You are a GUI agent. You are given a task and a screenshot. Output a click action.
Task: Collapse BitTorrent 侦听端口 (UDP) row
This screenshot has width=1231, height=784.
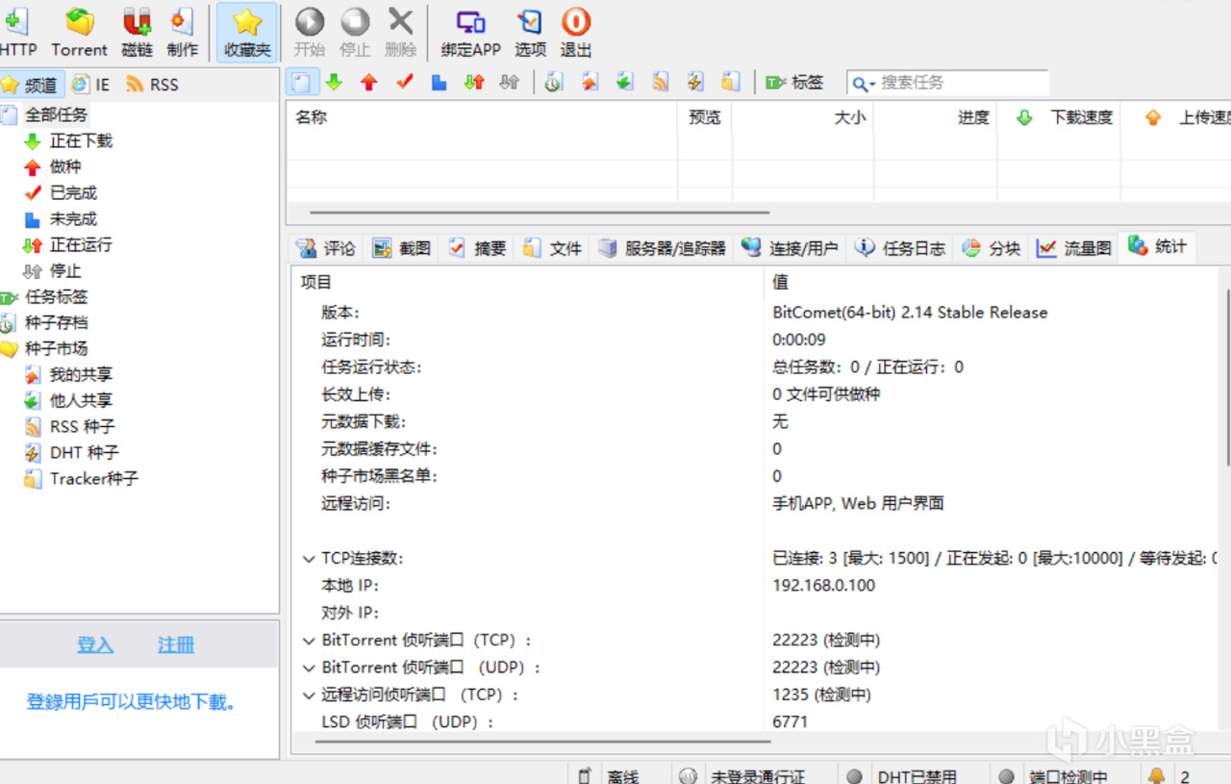click(x=309, y=668)
